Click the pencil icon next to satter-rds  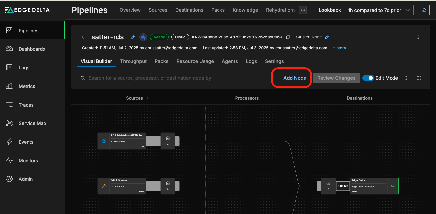tap(133, 37)
